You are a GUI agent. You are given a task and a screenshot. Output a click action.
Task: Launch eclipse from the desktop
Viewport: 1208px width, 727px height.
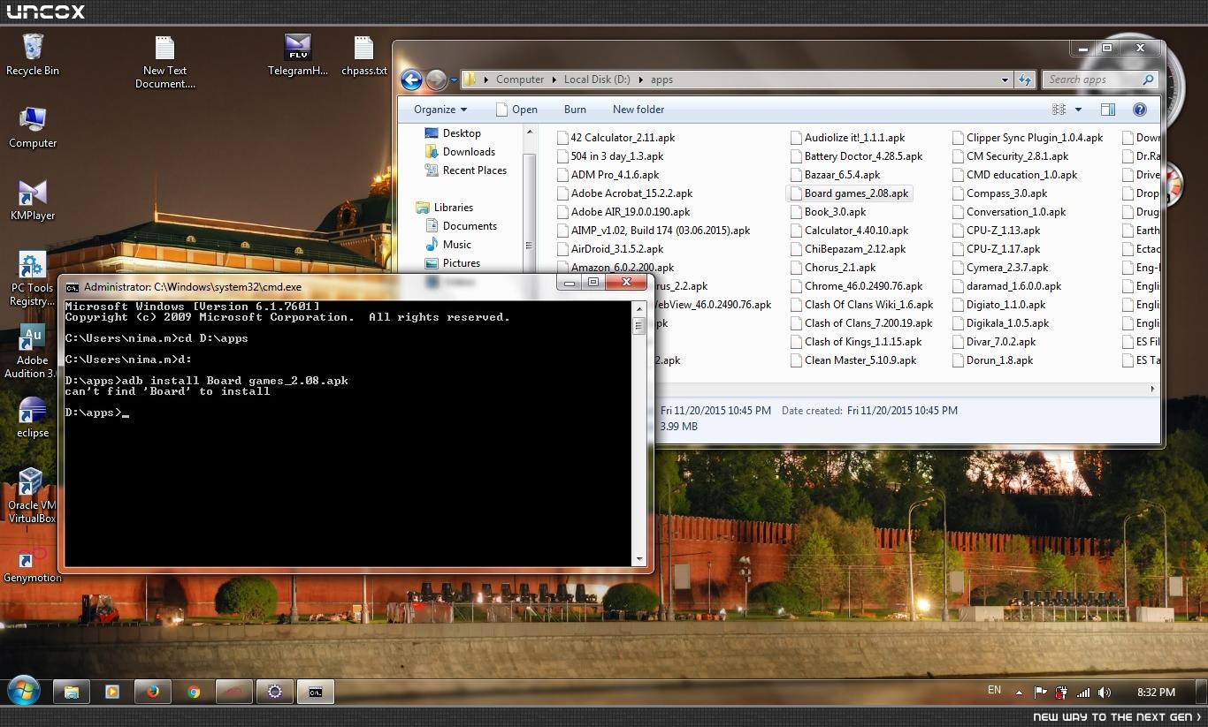pos(33,417)
